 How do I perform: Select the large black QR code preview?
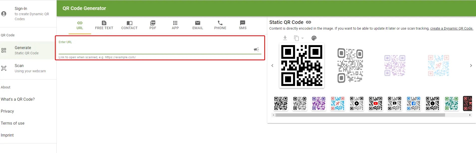tap(302, 66)
